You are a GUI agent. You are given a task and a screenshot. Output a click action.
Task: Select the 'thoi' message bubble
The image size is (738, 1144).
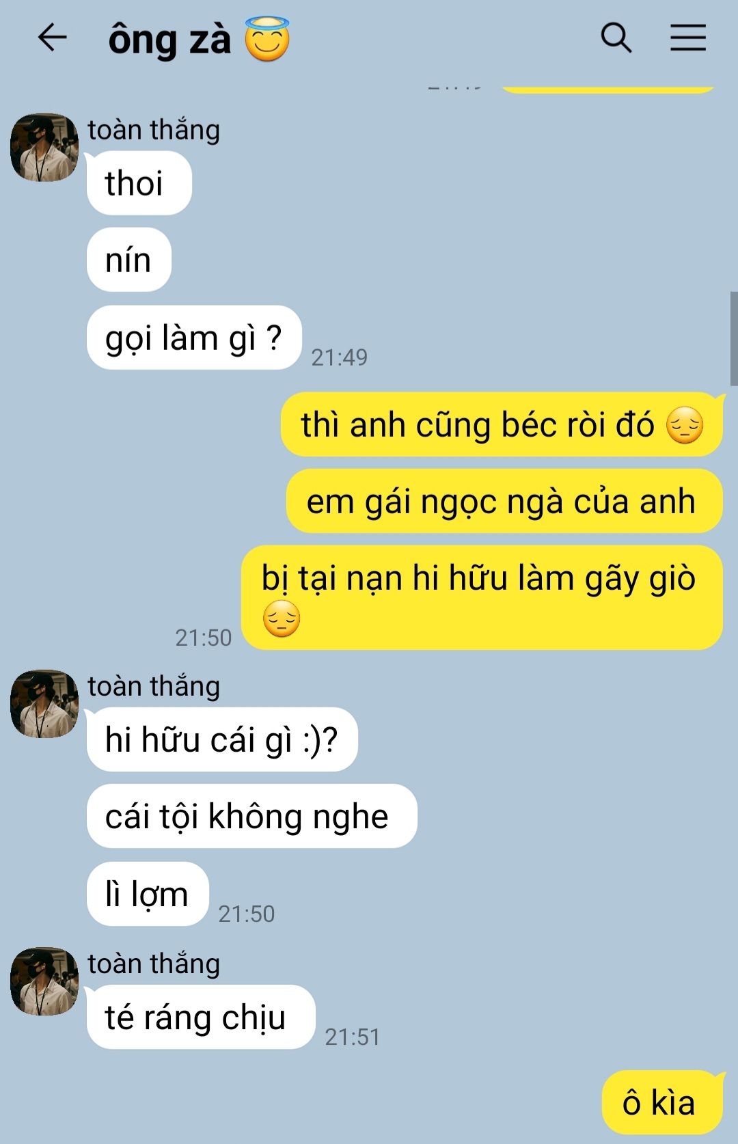pyautogui.click(x=139, y=183)
